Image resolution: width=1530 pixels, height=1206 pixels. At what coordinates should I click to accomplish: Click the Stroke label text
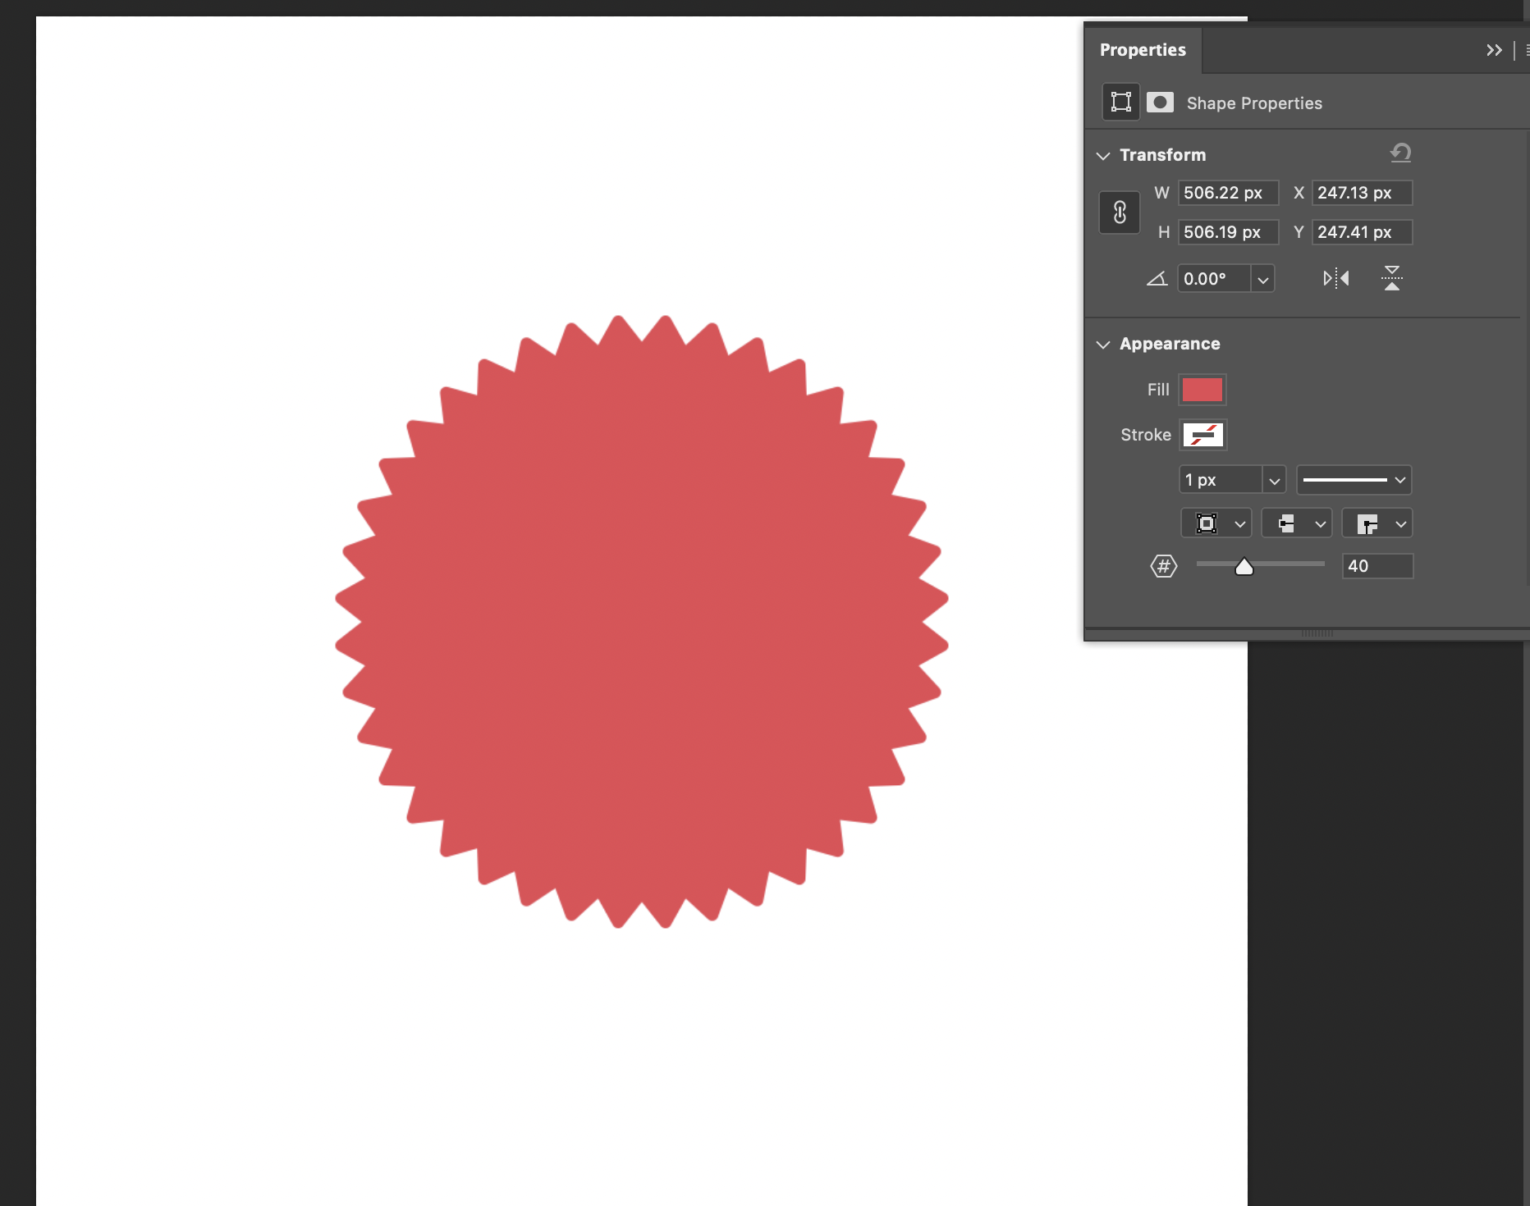click(1146, 435)
